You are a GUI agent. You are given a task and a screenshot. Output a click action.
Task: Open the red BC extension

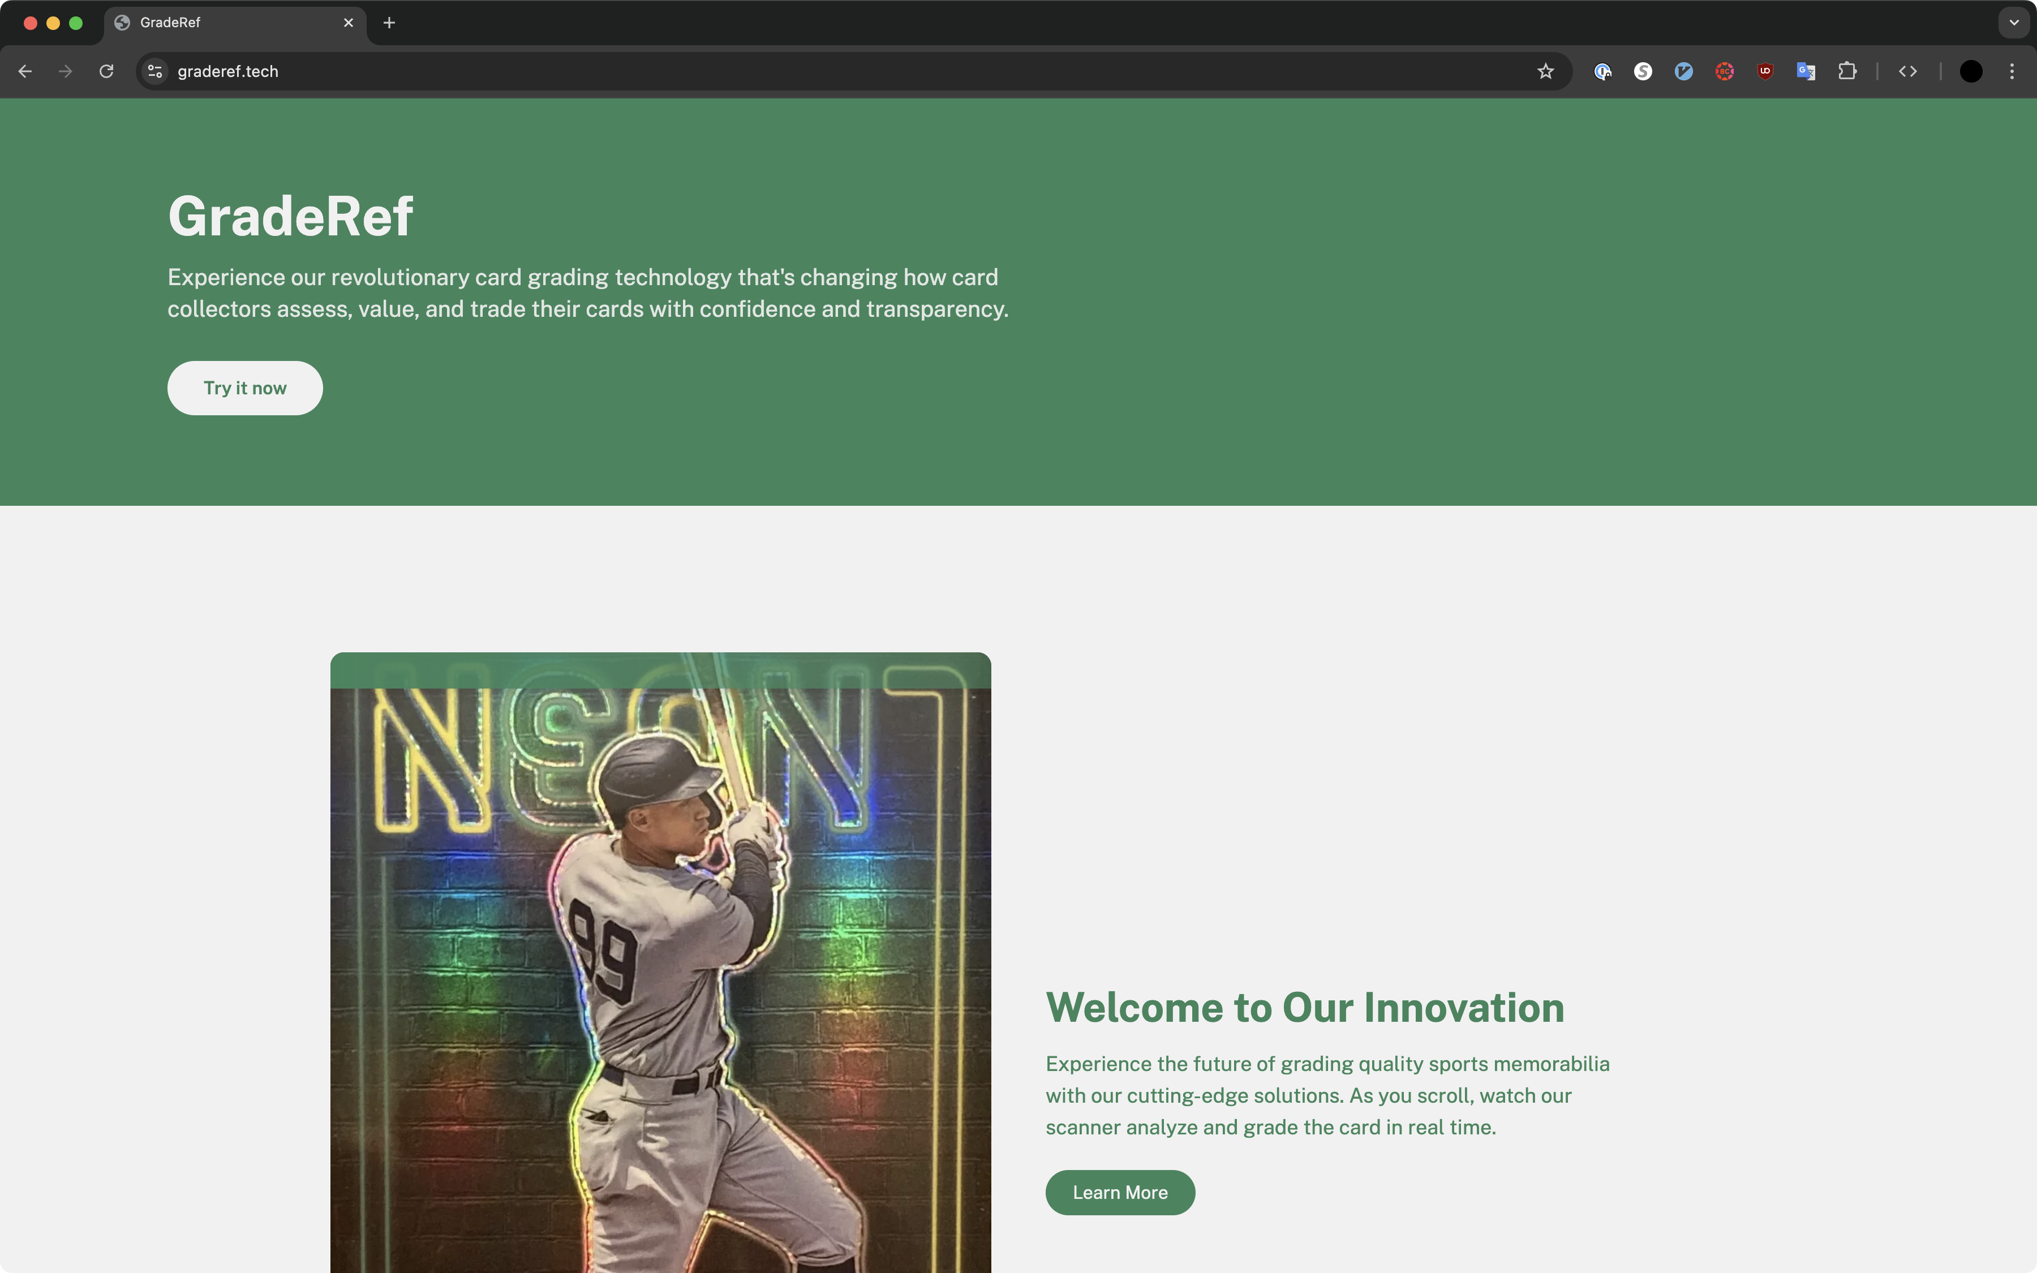[1724, 71]
